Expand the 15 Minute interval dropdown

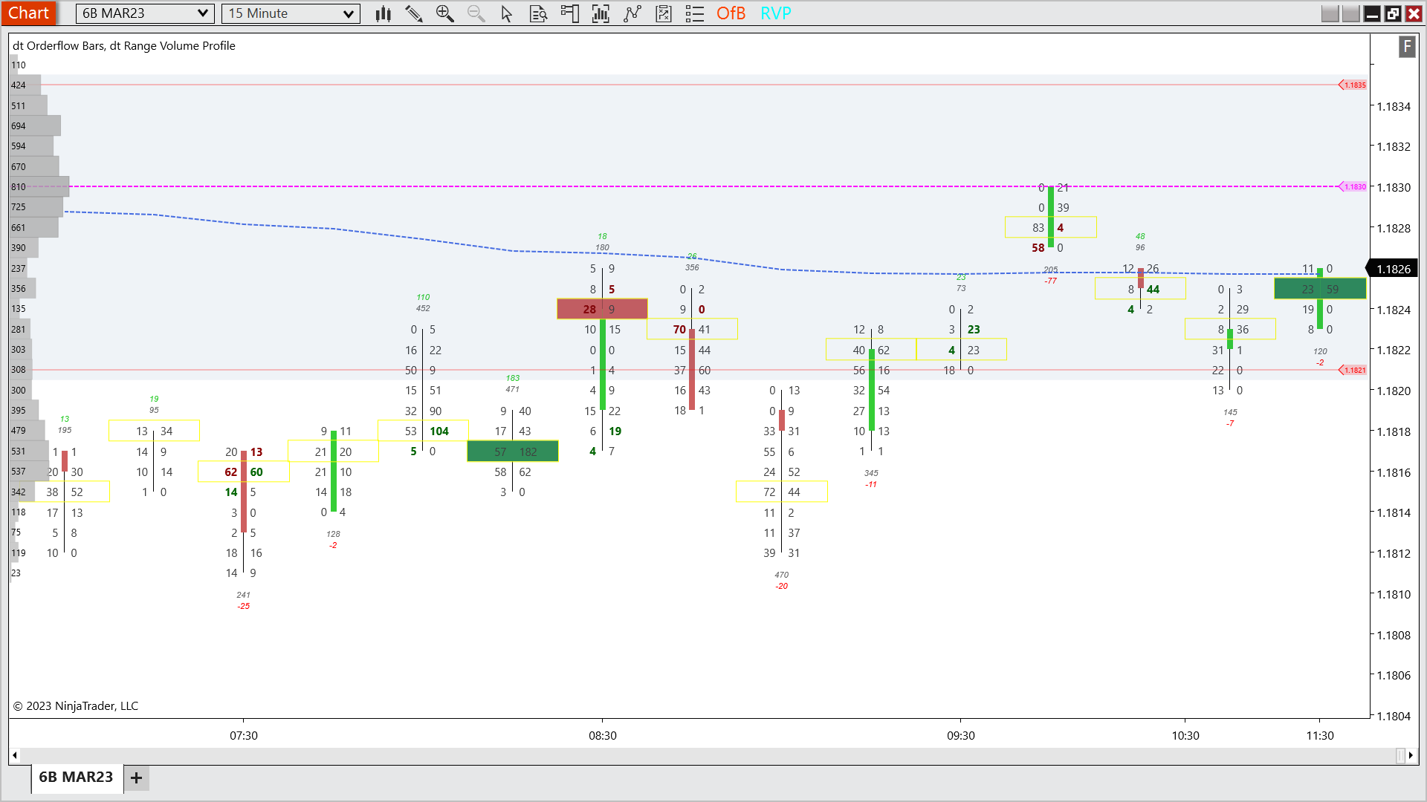pos(348,13)
